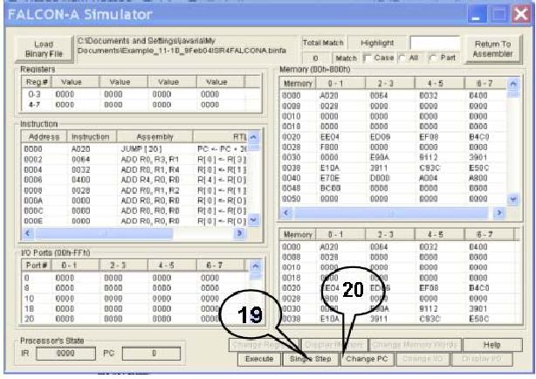Click the Instruction horizontal scrollbar thumb
The height and width of the screenshot is (379, 536).
coord(104,233)
